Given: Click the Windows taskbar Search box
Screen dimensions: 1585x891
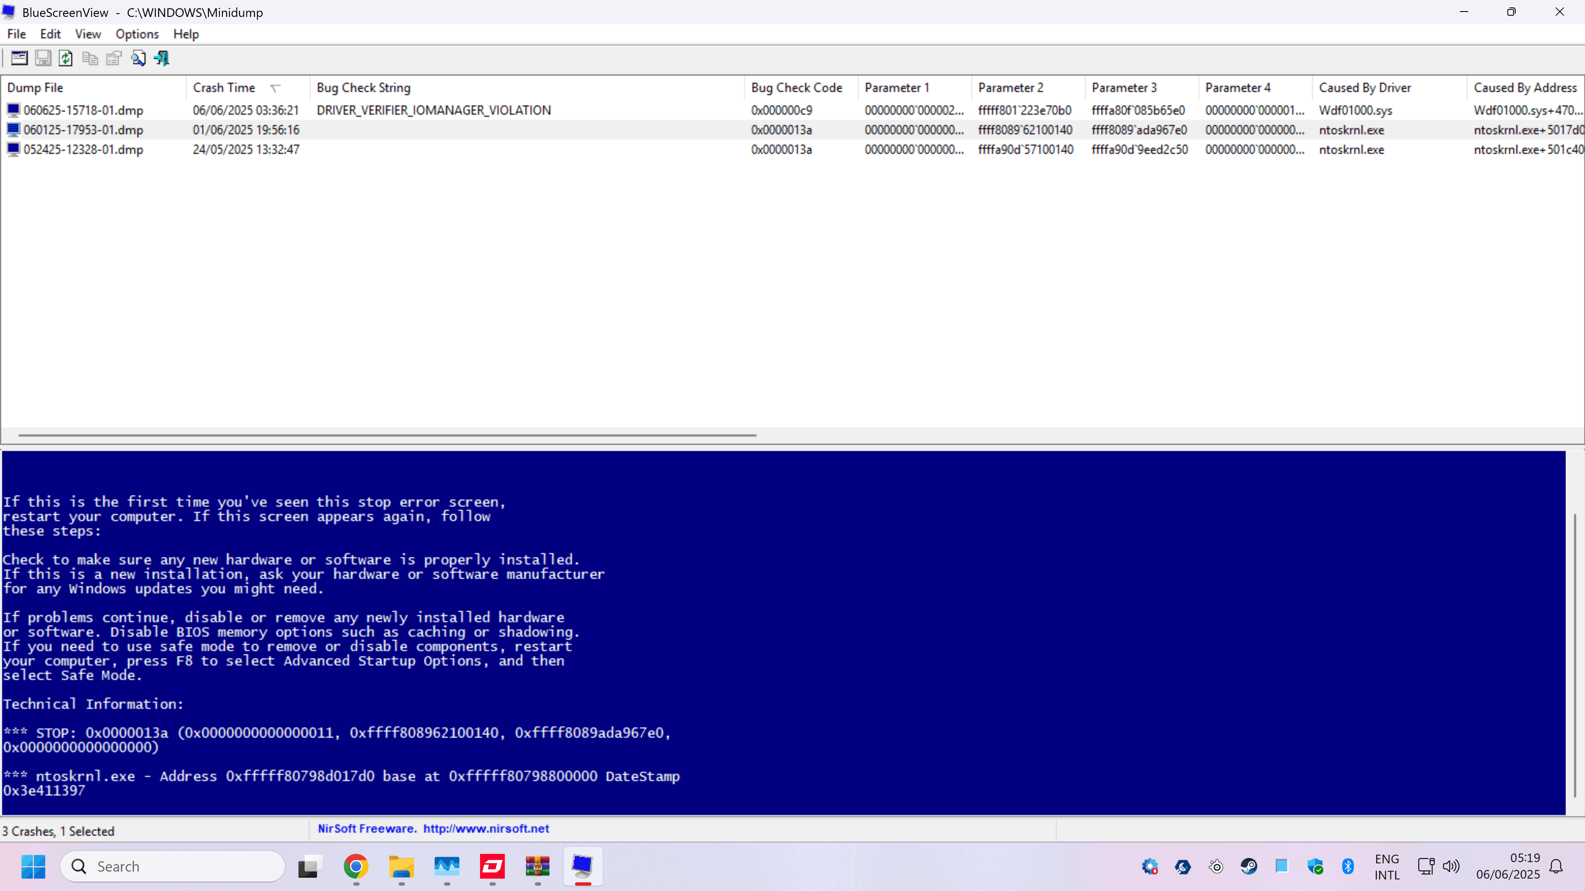Looking at the screenshot, I should tap(172, 866).
